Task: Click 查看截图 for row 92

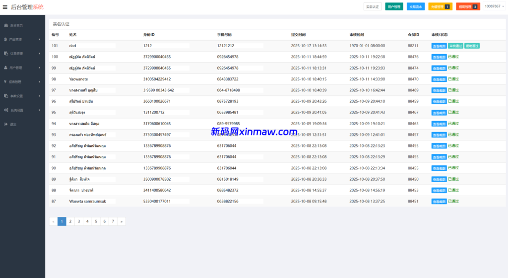Action: click(439, 146)
